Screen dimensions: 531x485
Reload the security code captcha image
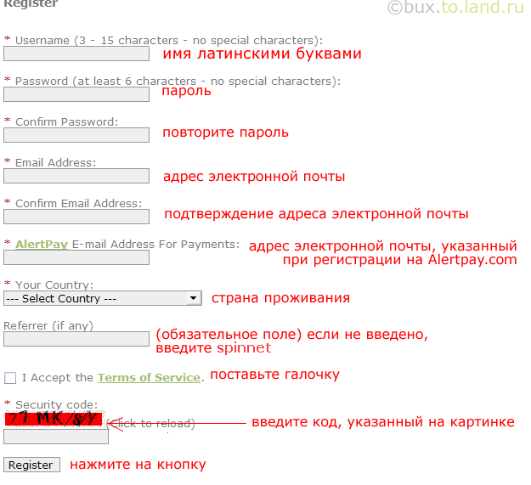click(x=54, y=419)
